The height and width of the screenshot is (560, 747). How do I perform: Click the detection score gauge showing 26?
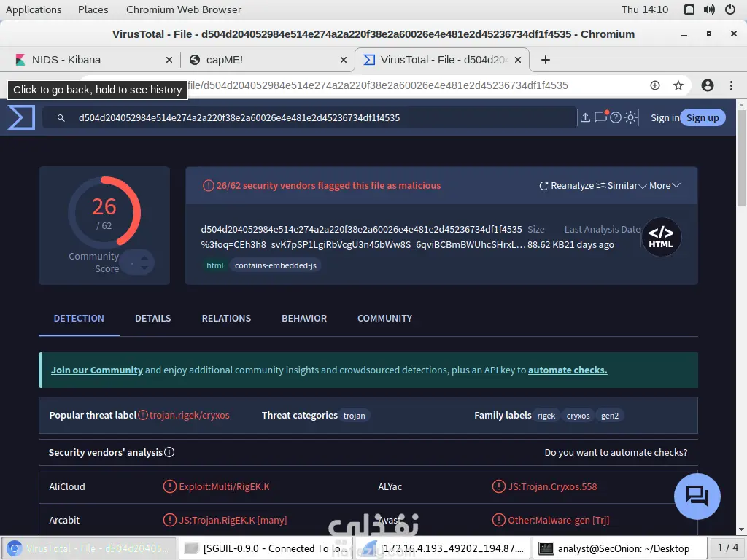[x=104, y=212]
